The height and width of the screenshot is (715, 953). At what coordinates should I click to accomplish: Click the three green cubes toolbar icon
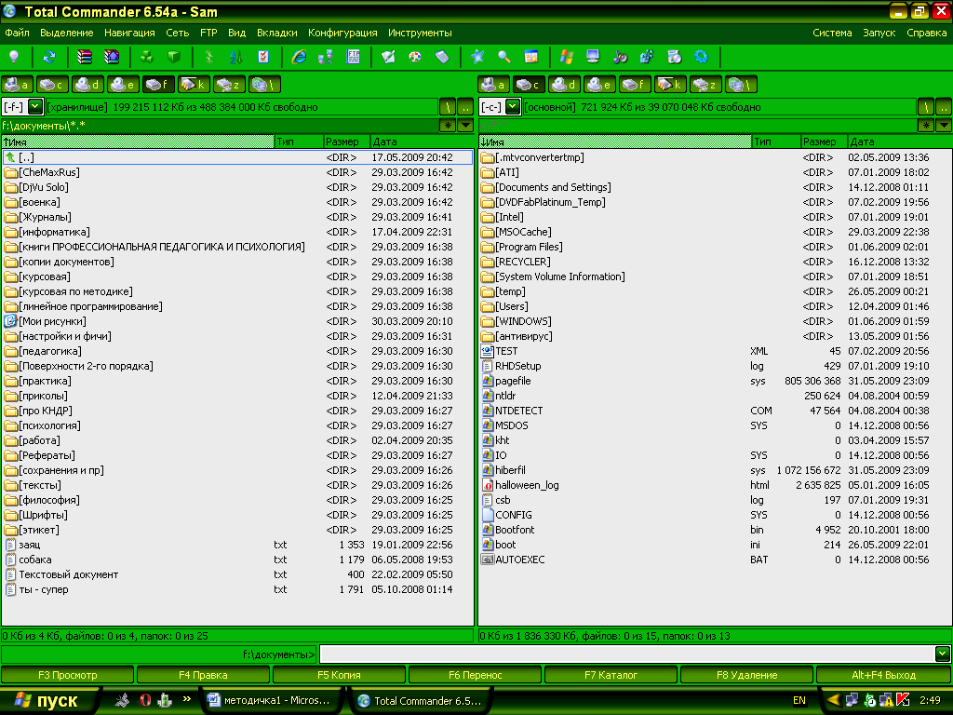pyautogui.click(x=147, y=57)
